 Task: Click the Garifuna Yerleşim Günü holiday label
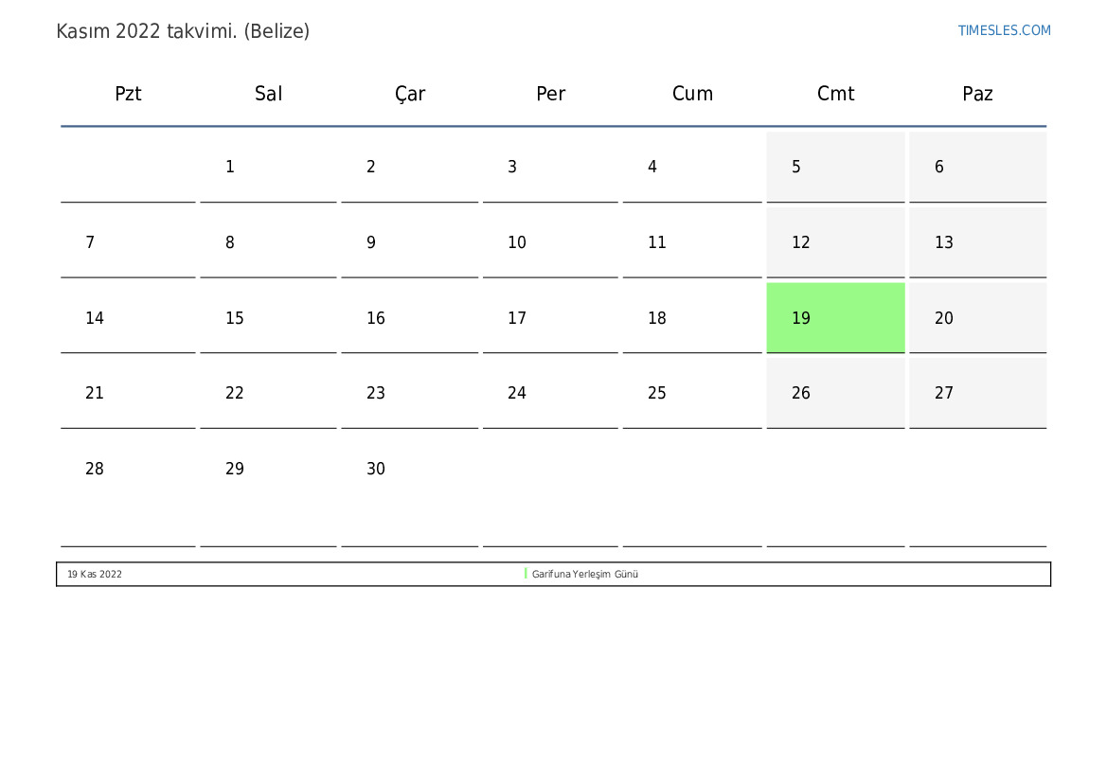tap(585, 575)
